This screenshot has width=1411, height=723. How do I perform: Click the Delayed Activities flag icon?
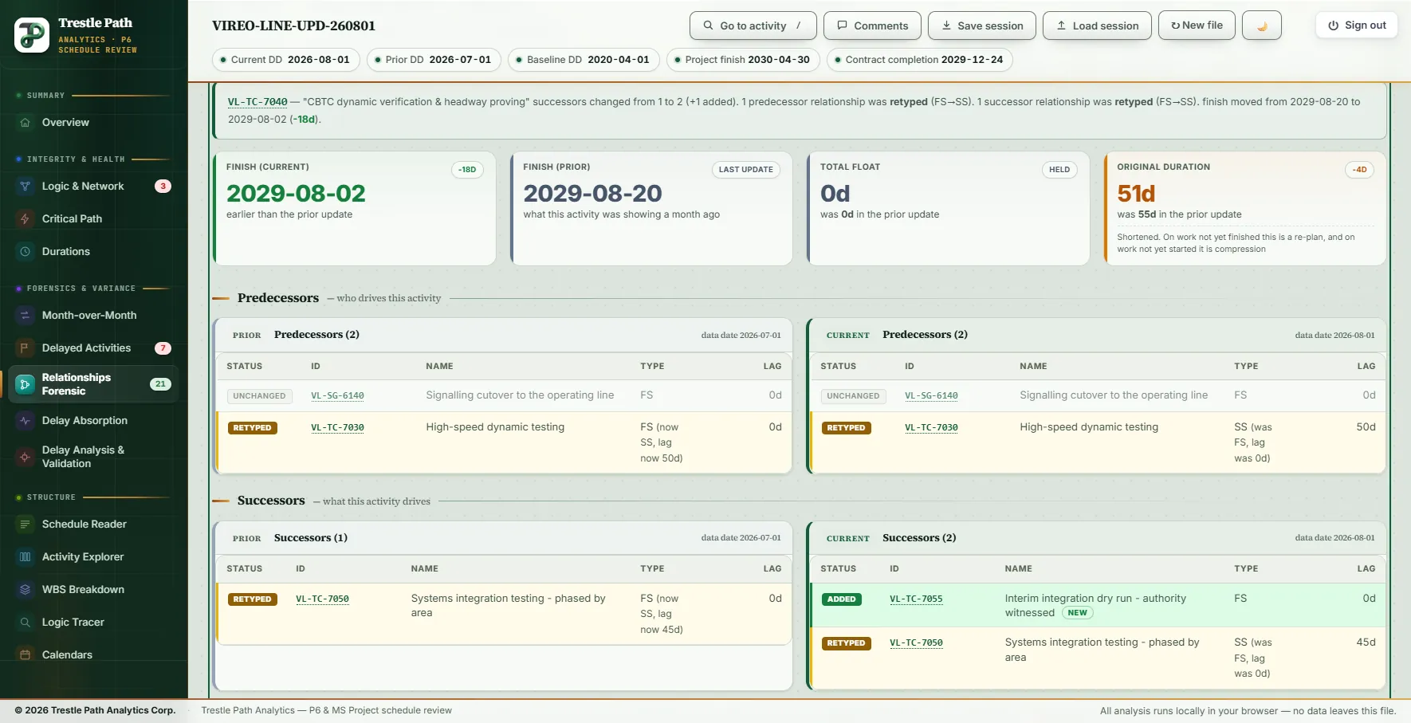25,348
